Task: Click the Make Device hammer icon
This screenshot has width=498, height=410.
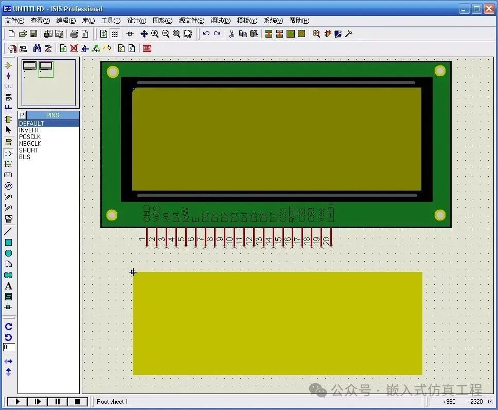Action: pos(349,33)
